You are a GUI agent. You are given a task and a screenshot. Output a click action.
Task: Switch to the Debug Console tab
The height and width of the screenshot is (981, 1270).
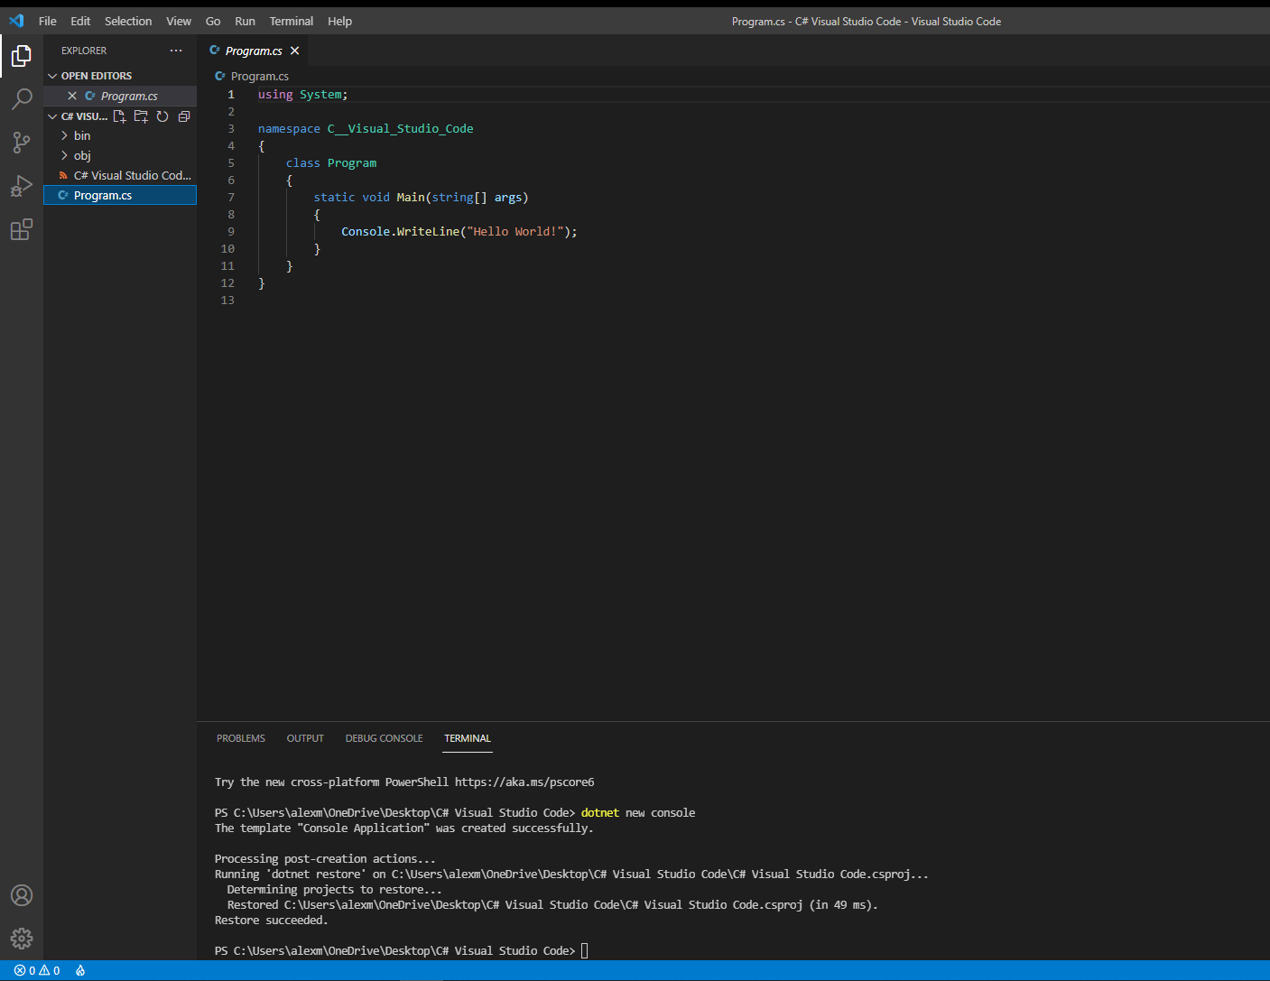coord(385,738)
